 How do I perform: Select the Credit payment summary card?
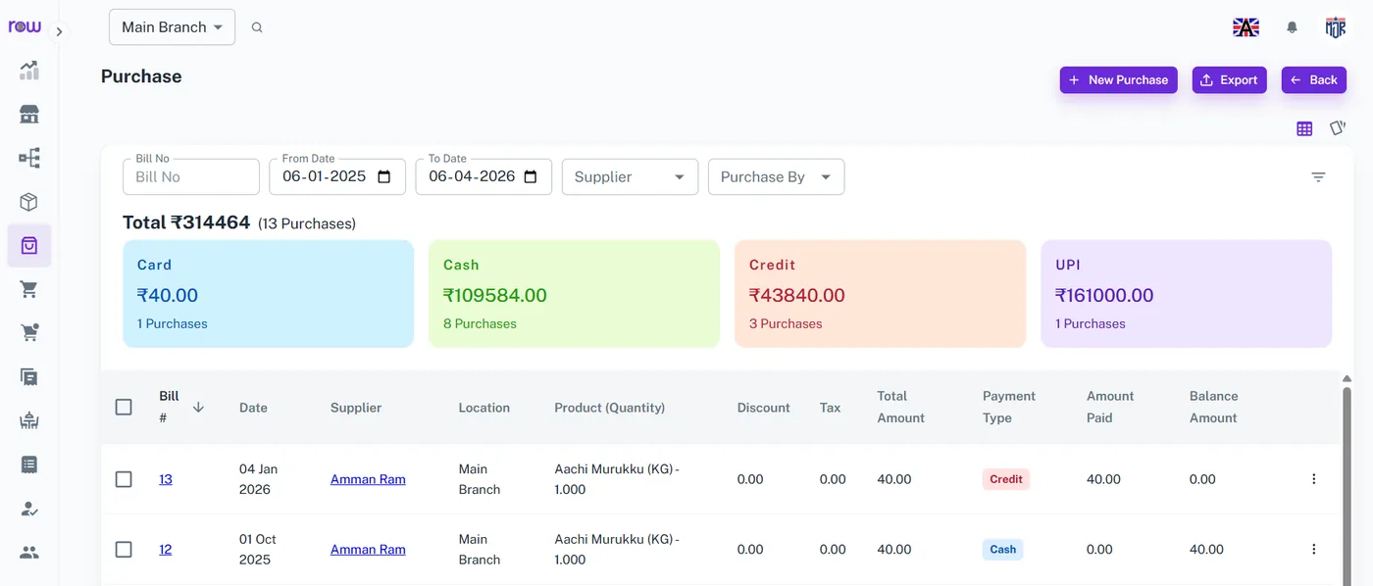tap(880, 294)
